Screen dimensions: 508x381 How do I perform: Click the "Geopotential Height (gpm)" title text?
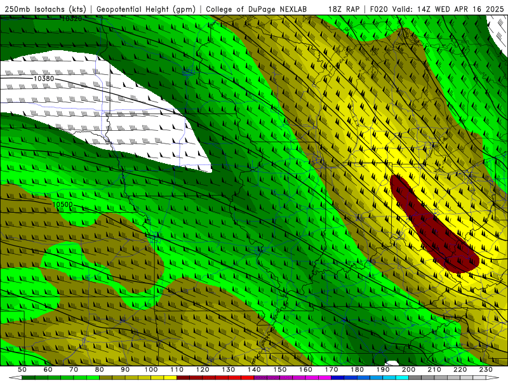146,9
